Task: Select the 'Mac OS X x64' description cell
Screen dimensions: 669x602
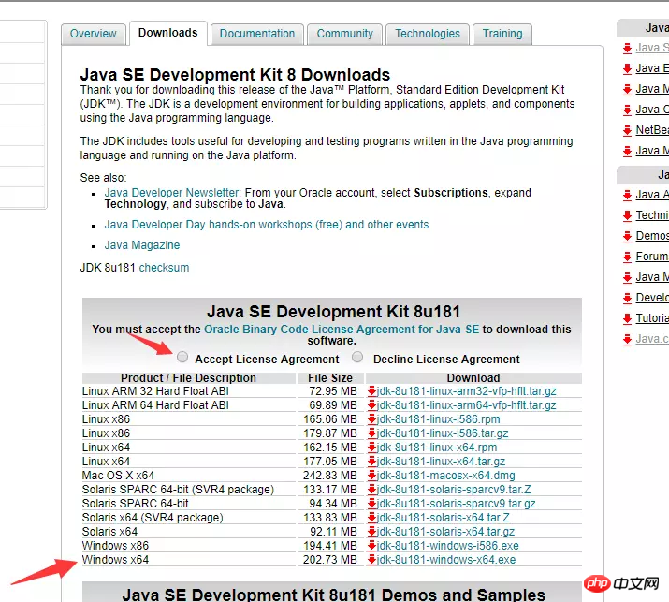Action: coord(189,476)
